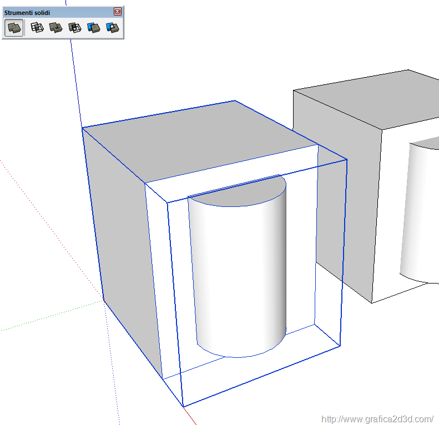The width and height of the screenshot is (439, 425).
Task: Click the Strumenti solidi title bar
Action: click(x=55, y=12)
